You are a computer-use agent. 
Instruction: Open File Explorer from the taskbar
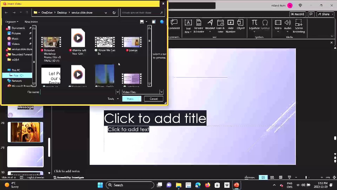pos(179,185)
